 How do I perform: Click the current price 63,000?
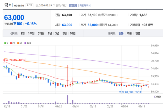click(14, 17)
